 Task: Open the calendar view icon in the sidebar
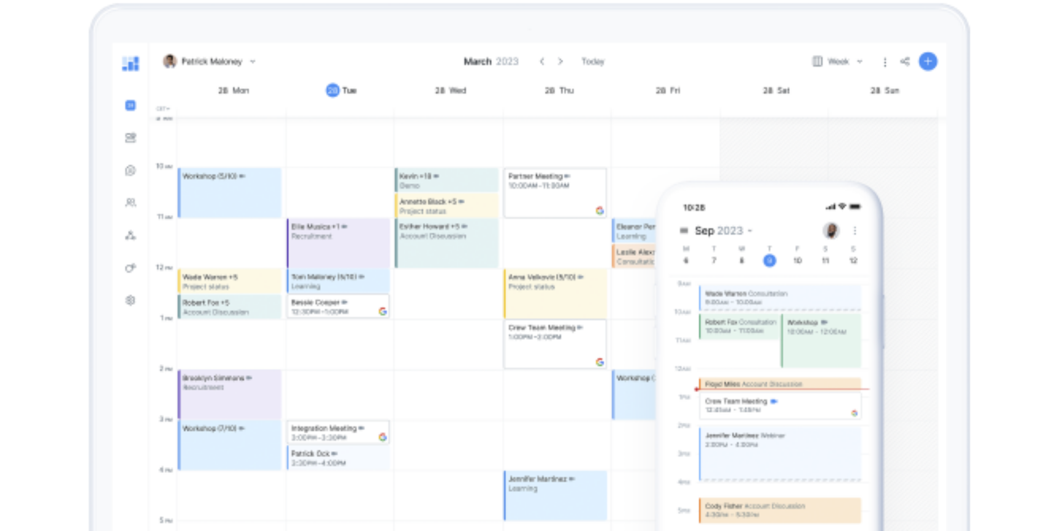tap(130, 105)
